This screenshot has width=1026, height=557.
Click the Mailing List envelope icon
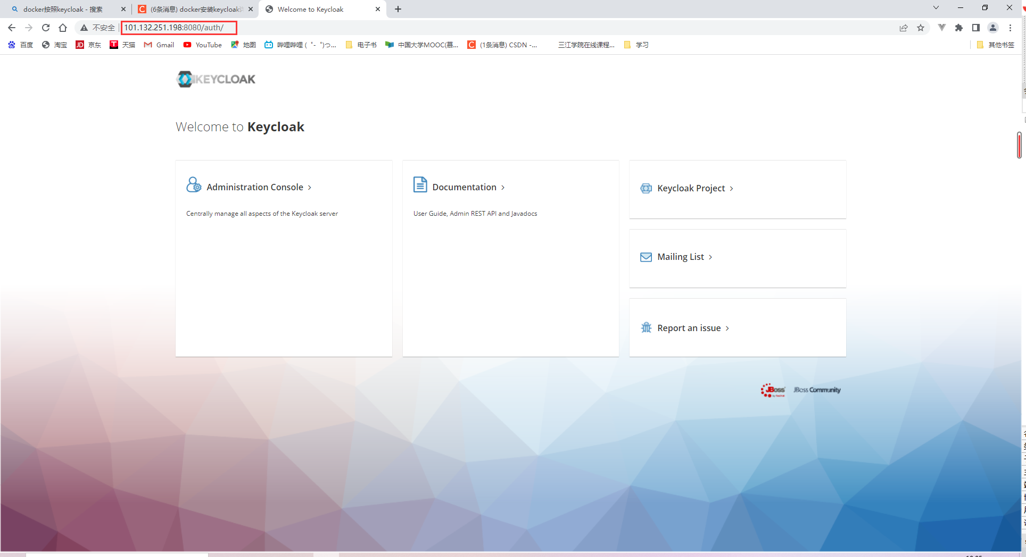click(646, 257)
